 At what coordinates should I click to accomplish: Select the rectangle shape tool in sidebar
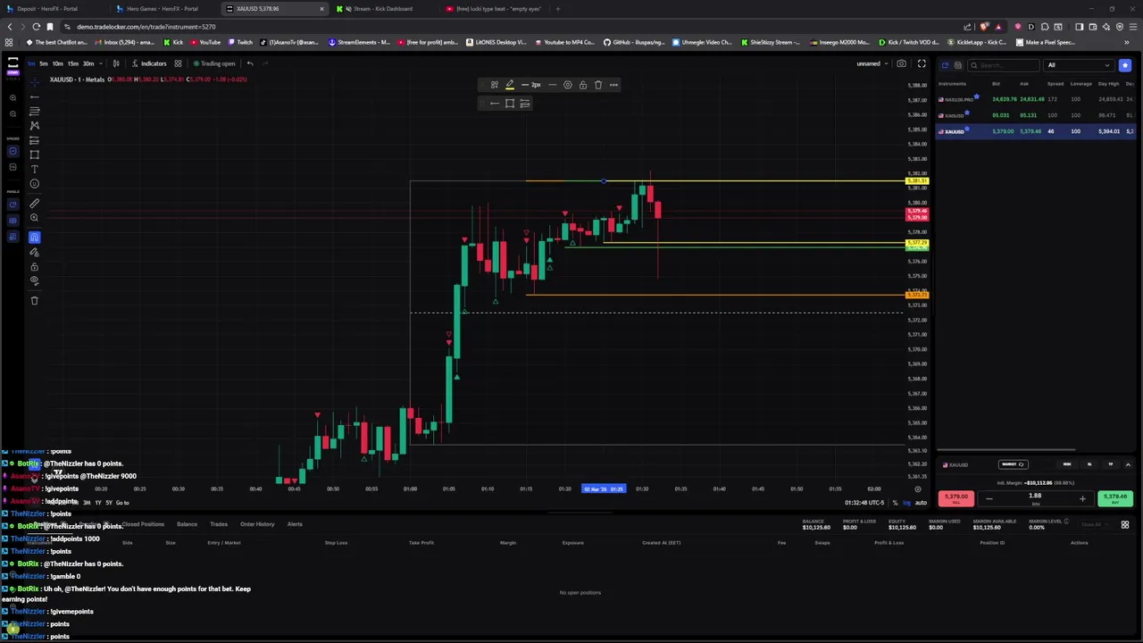pyautogui.click(x=35, y=154)
